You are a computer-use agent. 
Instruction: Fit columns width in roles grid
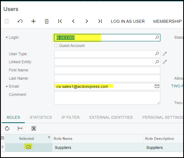click(x=20, y=128)
